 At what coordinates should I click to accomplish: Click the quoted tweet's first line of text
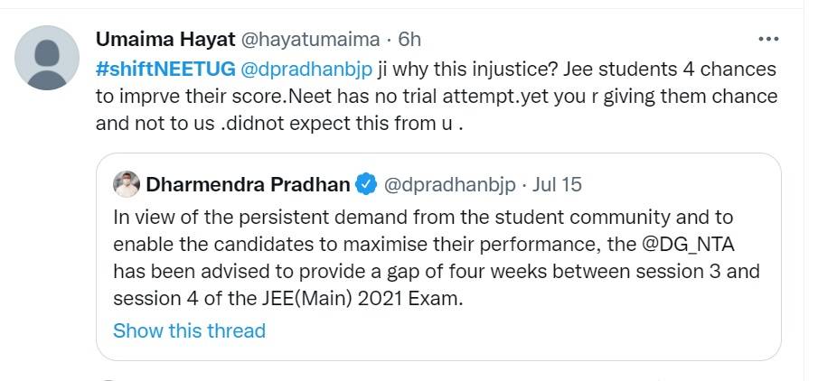[x=423, y=218]
